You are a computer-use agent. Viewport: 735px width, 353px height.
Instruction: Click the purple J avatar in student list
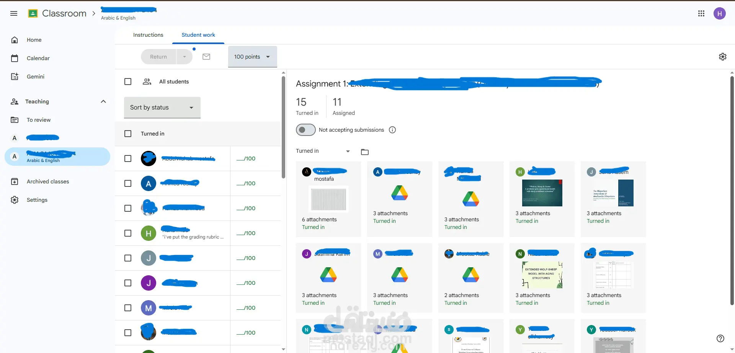point(149,283)
